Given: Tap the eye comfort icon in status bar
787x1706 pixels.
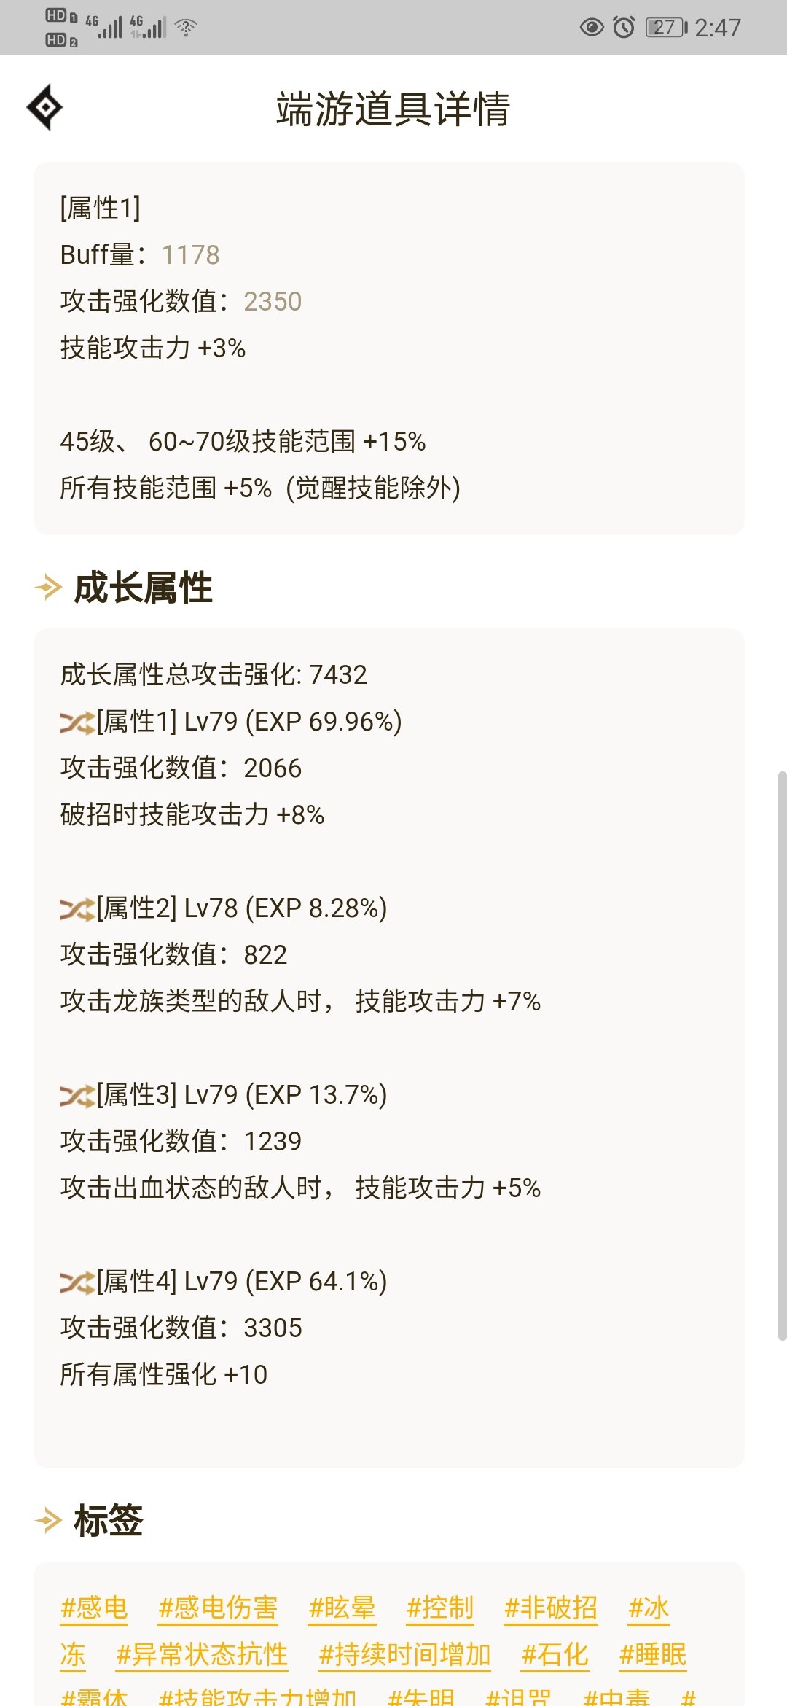Looking at the screenshot, I should [x=592, y=28].
